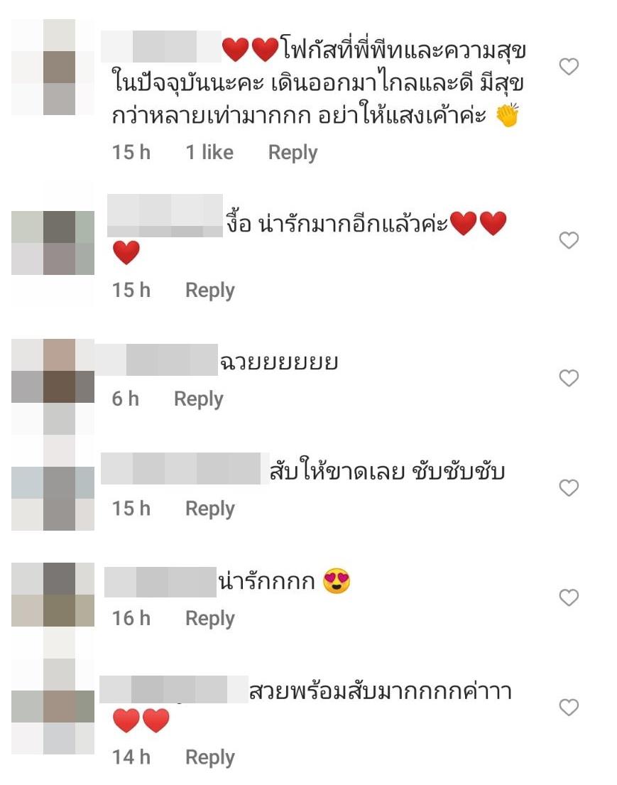Reply to the สับให้ขาดเลย comment
Screen dimensions: 617x785
click(209, 509)
